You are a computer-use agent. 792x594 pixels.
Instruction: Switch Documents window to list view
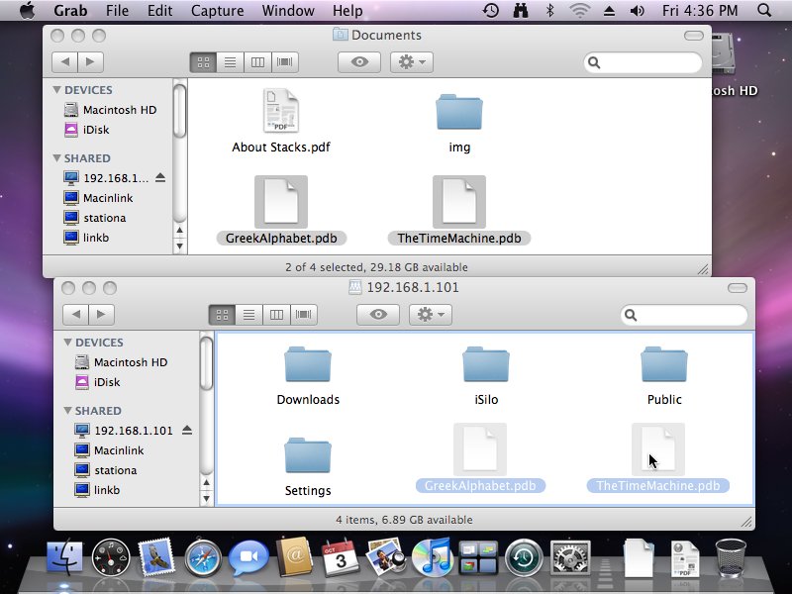[x=231, y=61]
